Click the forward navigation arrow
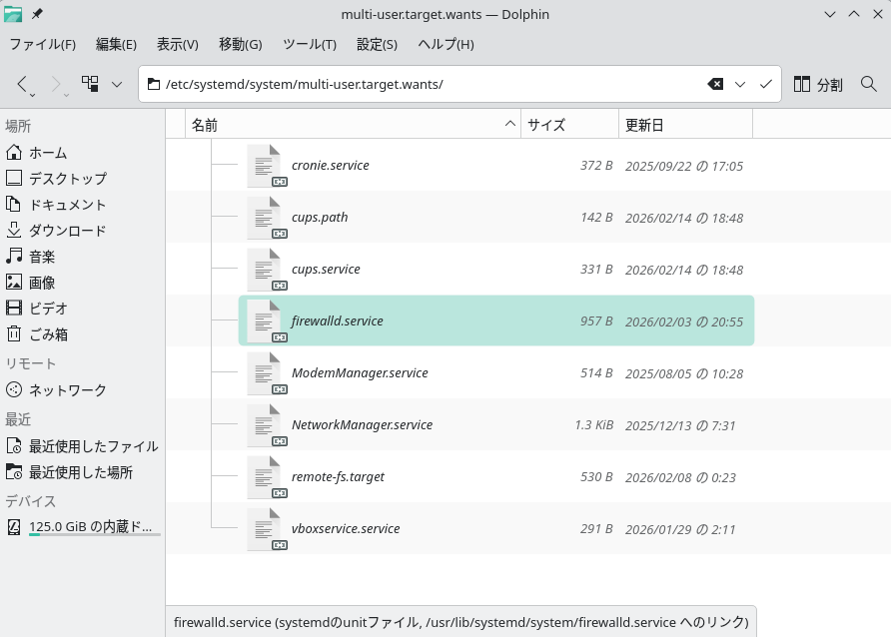The image size is (891, 637). tap(57, 84)
